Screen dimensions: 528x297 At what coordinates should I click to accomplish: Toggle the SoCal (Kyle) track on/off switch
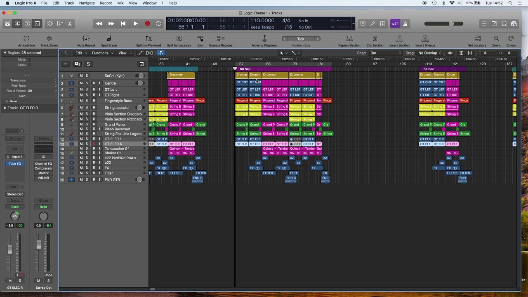[141, 75]
